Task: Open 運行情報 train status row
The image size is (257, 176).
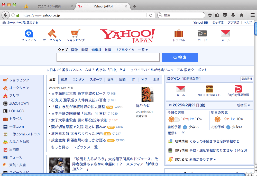Action: [x=209, y=150]
